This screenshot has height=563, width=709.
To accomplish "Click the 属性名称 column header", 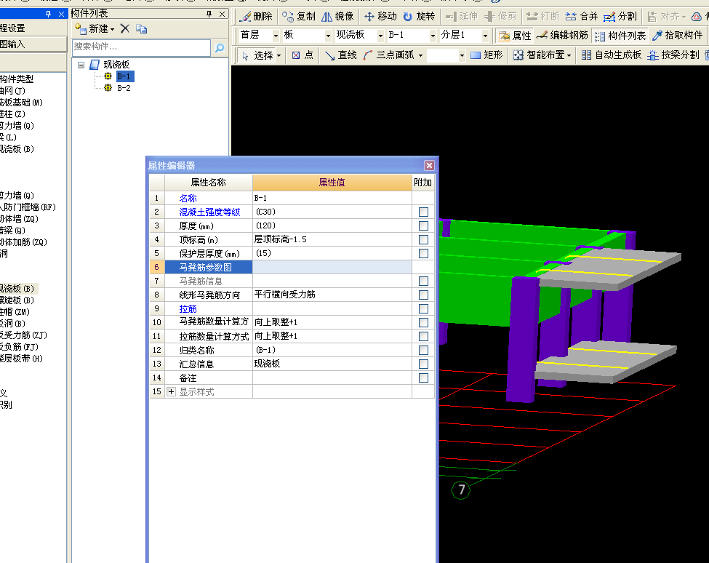I will pos(209,183).
